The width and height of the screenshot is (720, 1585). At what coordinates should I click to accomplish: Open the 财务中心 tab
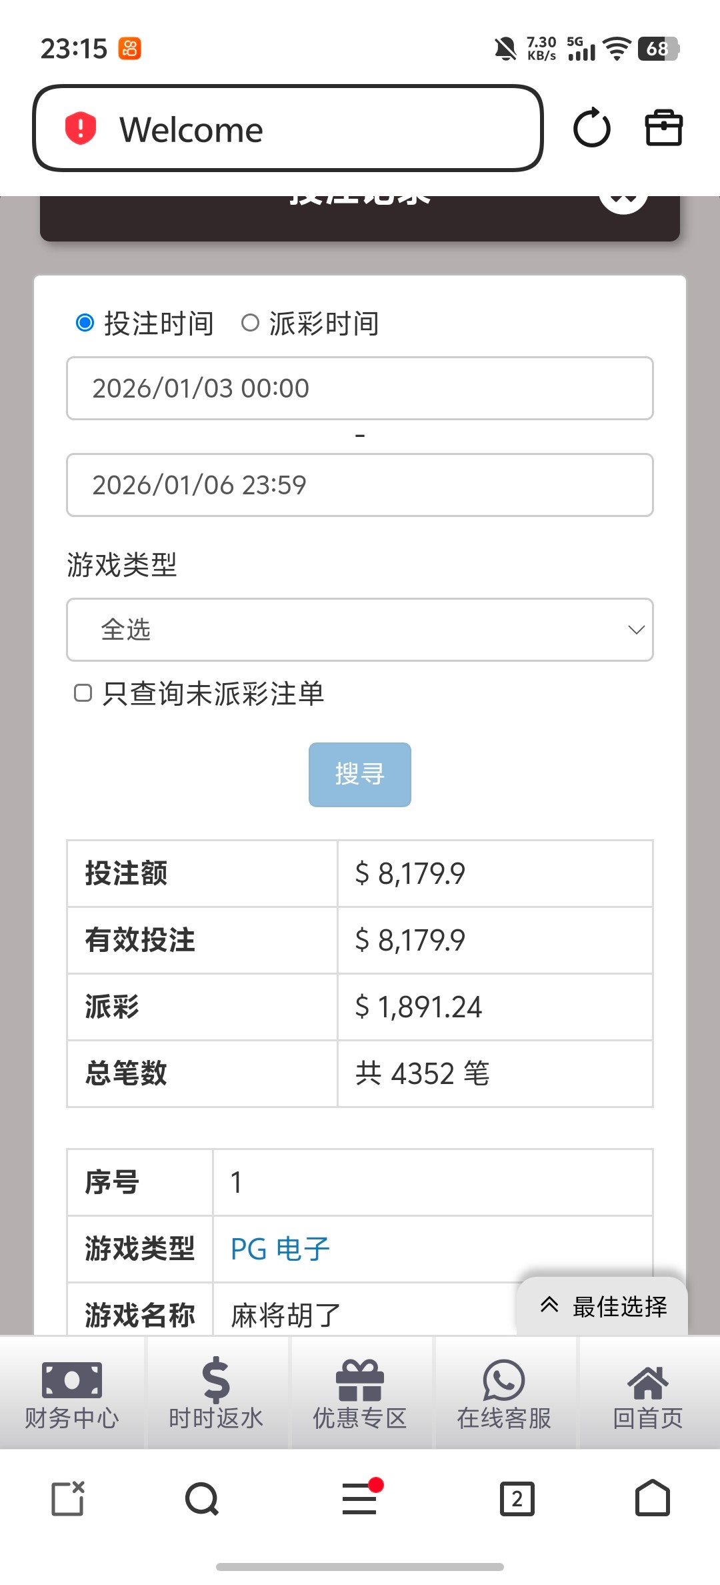72,1393
